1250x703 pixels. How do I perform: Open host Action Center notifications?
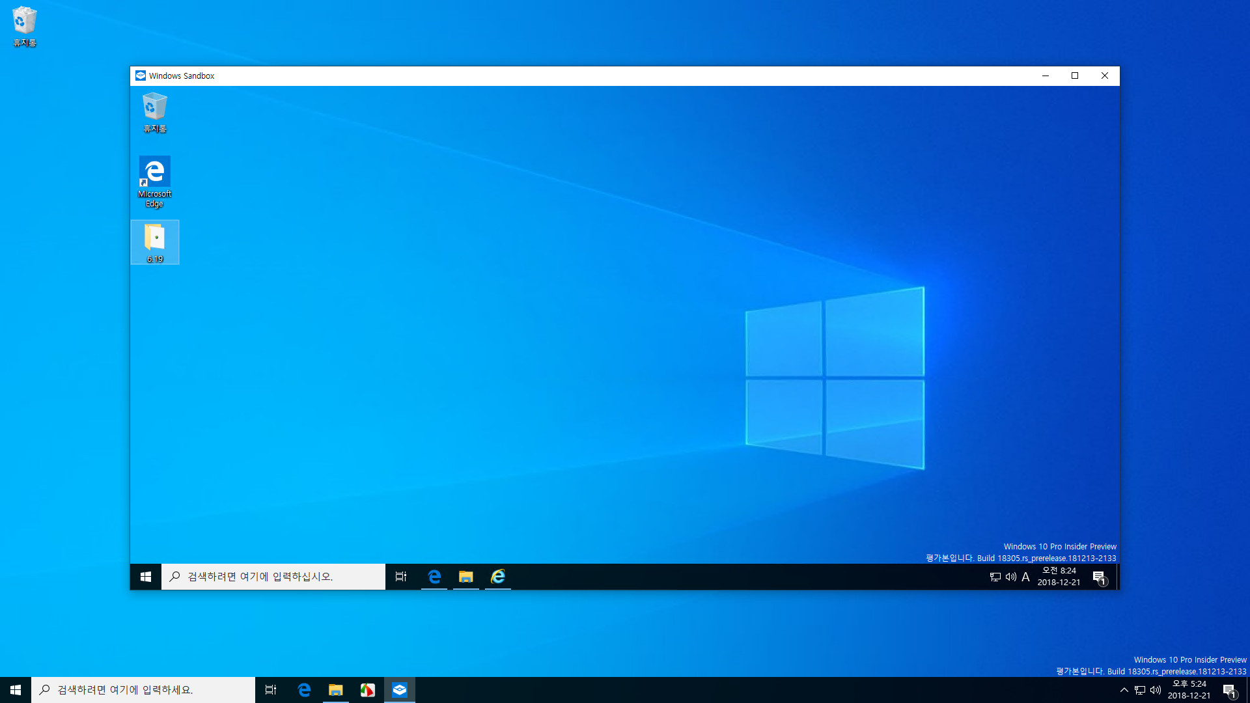1230,690
